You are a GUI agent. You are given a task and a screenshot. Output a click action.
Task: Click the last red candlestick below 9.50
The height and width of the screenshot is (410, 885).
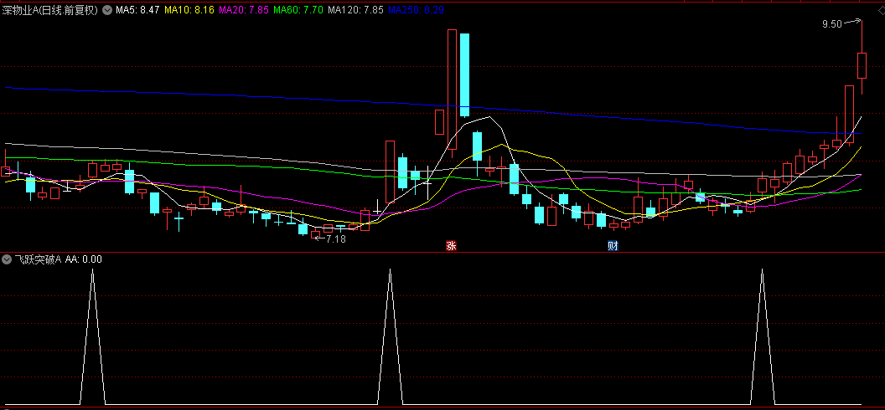click(x=862, y=64)
